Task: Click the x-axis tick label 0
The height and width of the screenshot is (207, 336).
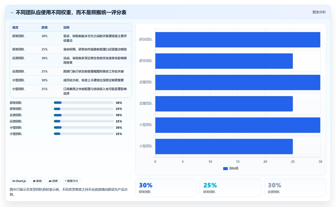Action: 155,162
